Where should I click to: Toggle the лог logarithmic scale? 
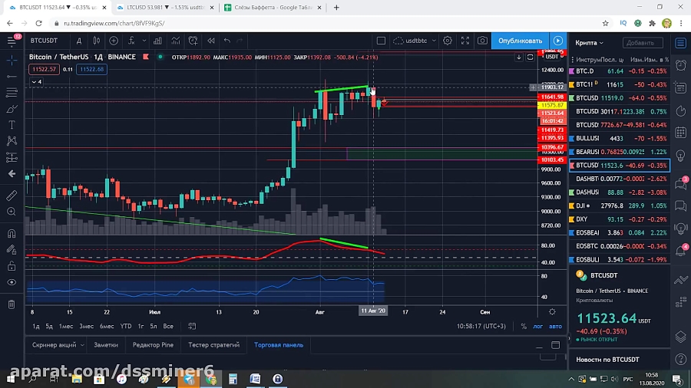(x=537, y=326)
